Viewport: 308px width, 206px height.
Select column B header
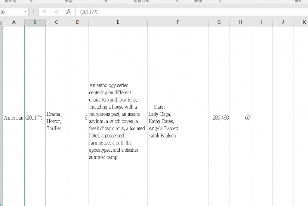35,22
